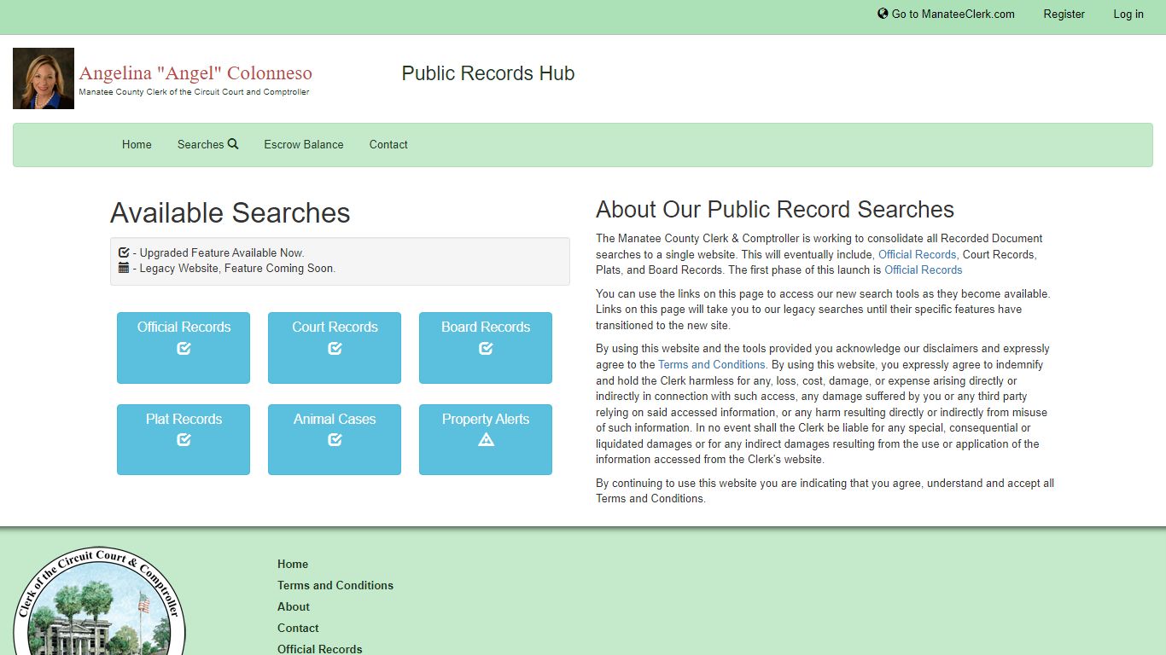
Task: Click the check icon on Court Records tile
Action: [335, 348]
